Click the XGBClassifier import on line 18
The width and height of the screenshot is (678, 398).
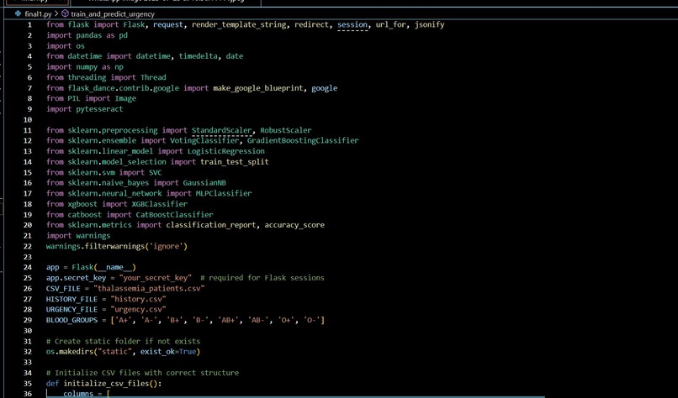coord(160,204)
